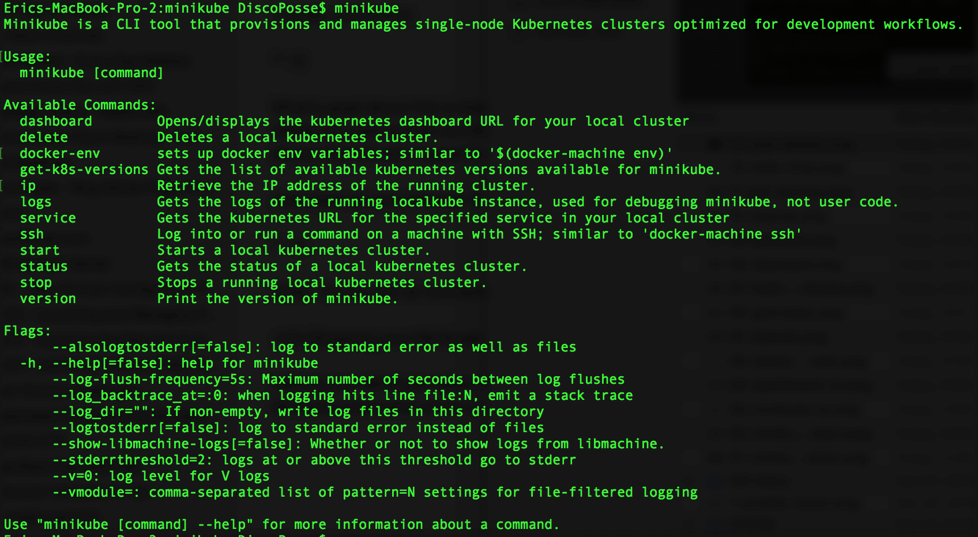978x537 pixels.
Task: Click the dashboard command name
Action: point(56,121)
